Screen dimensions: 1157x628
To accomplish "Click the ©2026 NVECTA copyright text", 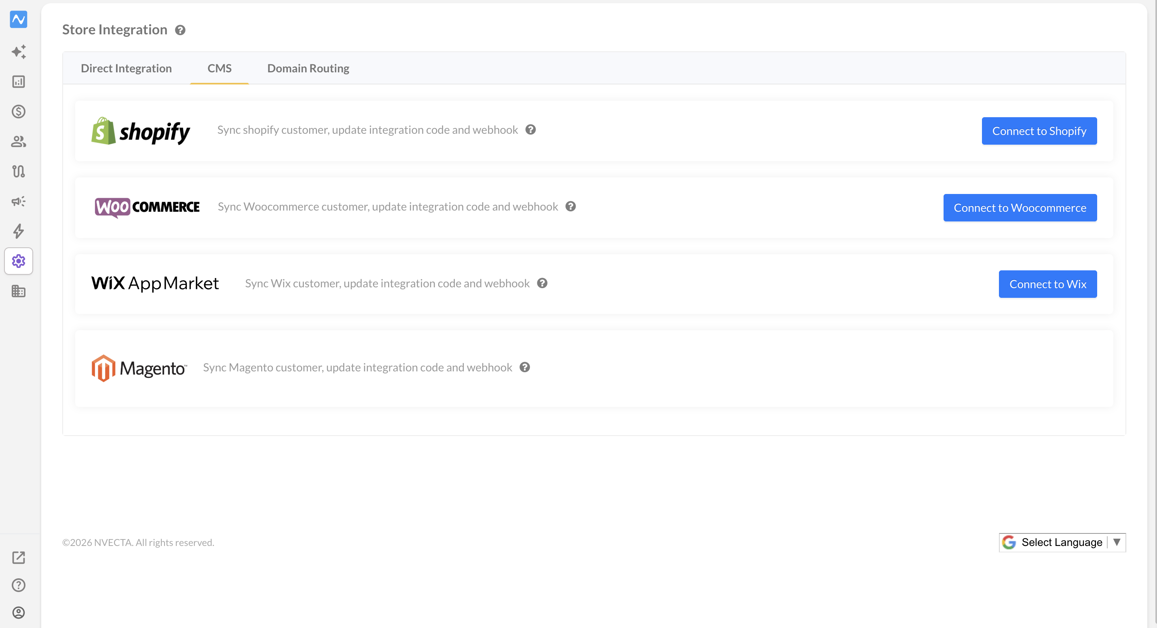I will [138, 542].
